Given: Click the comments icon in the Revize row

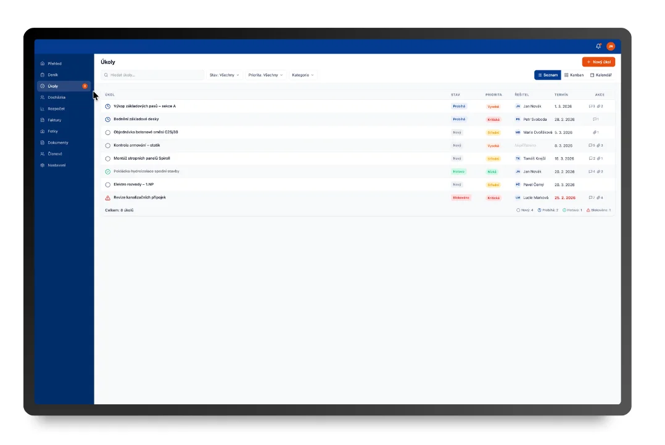Looking at the screenshot, I should (592, 198).
